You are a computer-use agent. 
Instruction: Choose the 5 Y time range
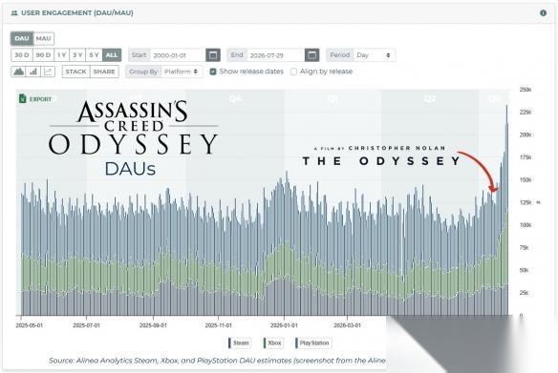click(x=94, y=55)
